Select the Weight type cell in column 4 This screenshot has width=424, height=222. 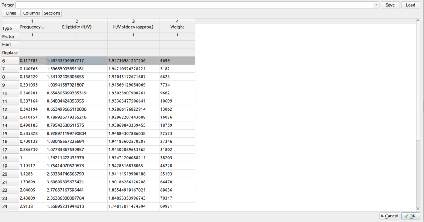pos(177,27)
